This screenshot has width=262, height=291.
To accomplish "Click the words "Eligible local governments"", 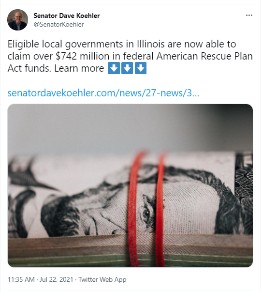I will tap(65, 45).
